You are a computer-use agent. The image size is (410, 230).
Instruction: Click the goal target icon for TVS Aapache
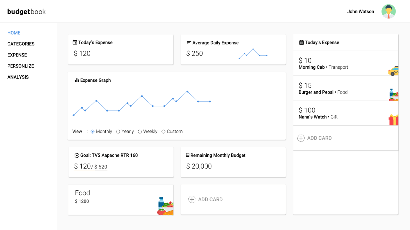(x=77, y=156)
